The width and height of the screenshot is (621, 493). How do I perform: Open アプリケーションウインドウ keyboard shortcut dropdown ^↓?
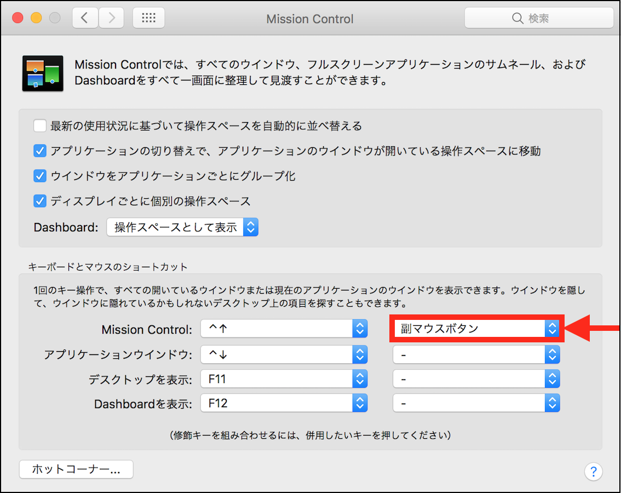(x=284, y=354)
